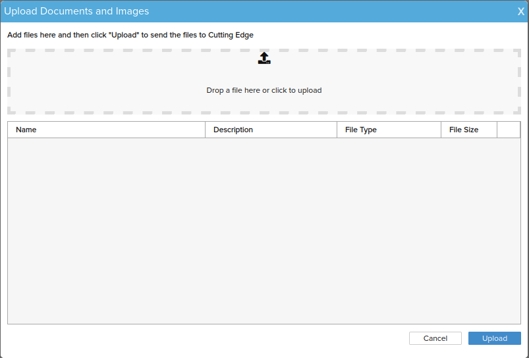
Task: Click 'Drop a file here or click to upload' text
Action: pyautogui.click(x=264, y=90)
